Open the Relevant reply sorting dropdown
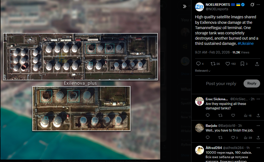 [x=203, y=71]
